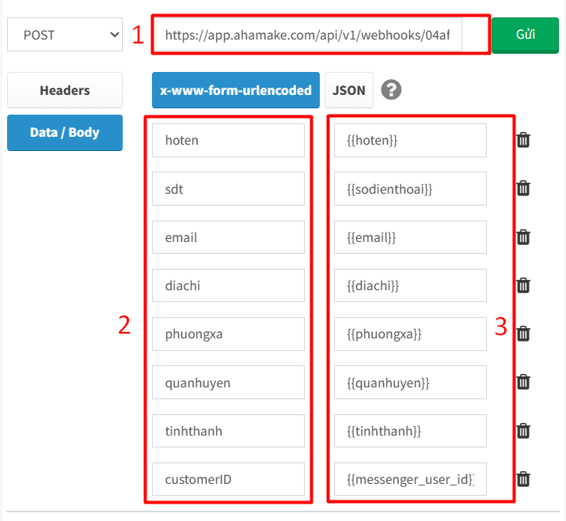Click the green Gửi send button

pos(525,35)
